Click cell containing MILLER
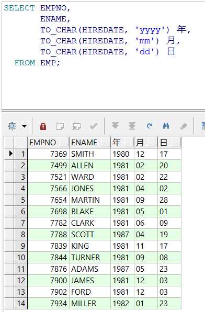 click(90, 304)
